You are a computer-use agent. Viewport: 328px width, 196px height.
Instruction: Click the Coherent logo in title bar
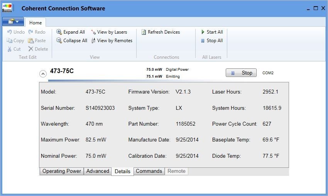pos(7,8)
